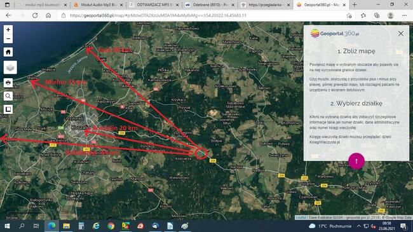Show hidden system tray icons
The image size is (413, 232).
coord(359,226)
